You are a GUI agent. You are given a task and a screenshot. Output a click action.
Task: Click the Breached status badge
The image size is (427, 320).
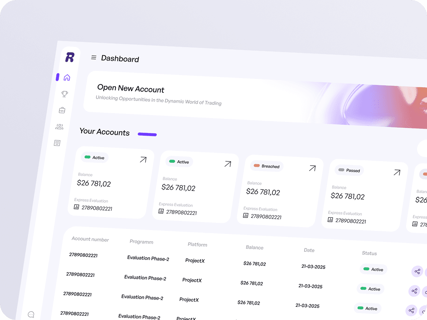point(266,166)
